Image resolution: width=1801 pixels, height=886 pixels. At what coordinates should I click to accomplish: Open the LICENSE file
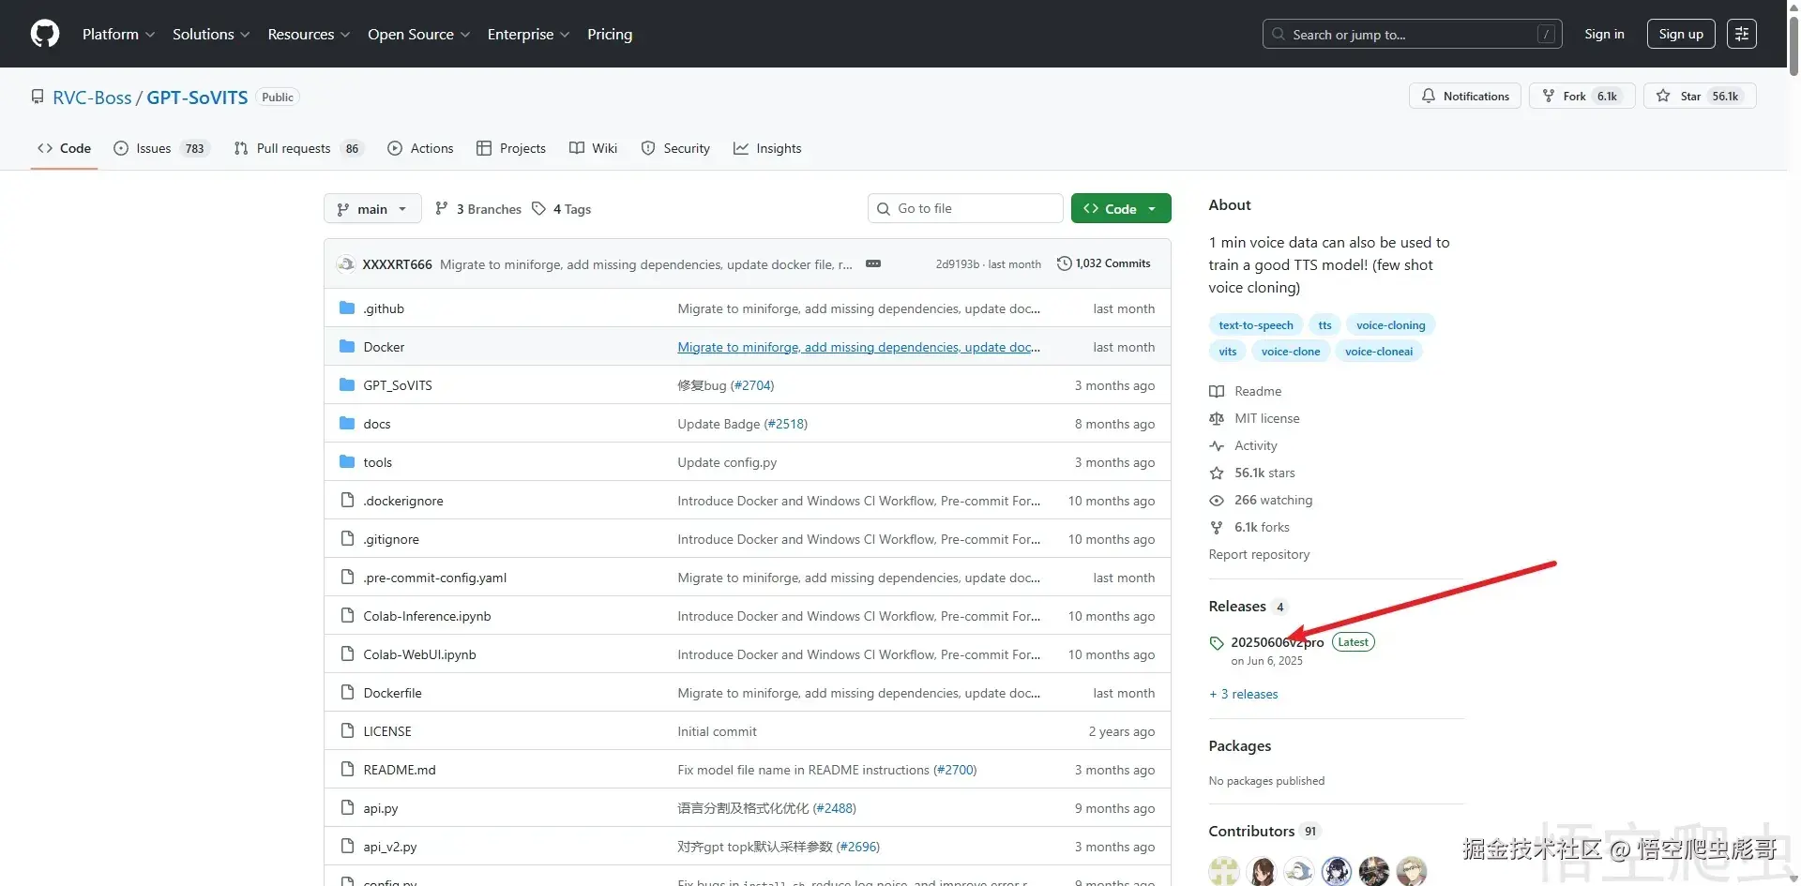[387, 731]
